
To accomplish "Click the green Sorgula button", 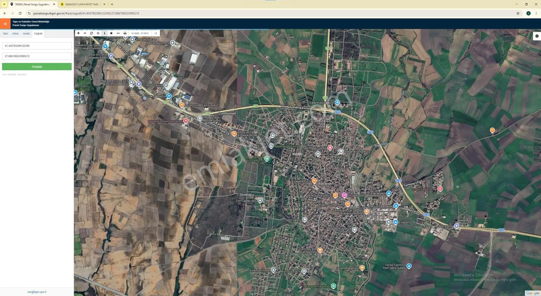I will (37, 67).
